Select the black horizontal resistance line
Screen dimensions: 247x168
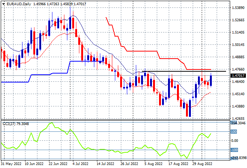point(184,71)
